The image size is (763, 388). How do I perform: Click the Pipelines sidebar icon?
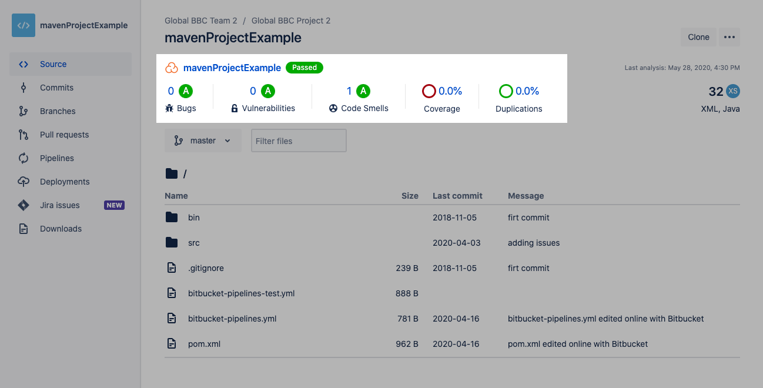click(x=24, y=158)
